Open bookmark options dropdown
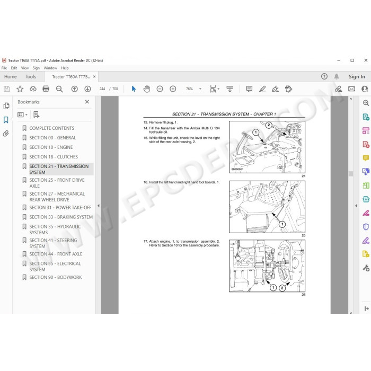 (22, 115)
